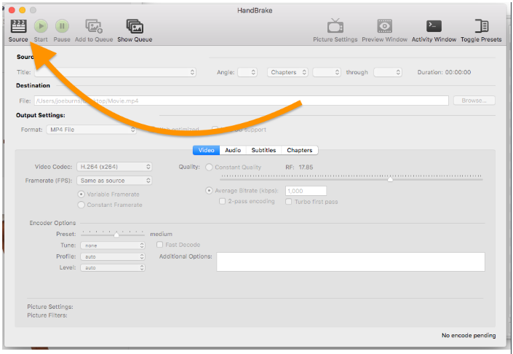Click the 'Duration: 00:00:00' text
The image size is (513, 354).
click(445, 72)
